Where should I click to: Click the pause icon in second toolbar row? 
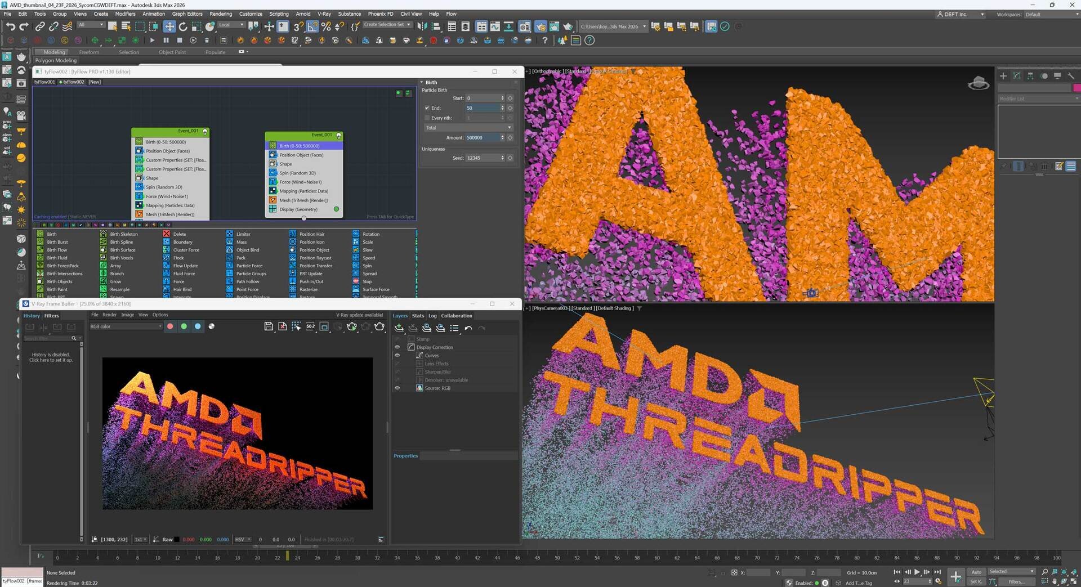(x=166, y=40)
